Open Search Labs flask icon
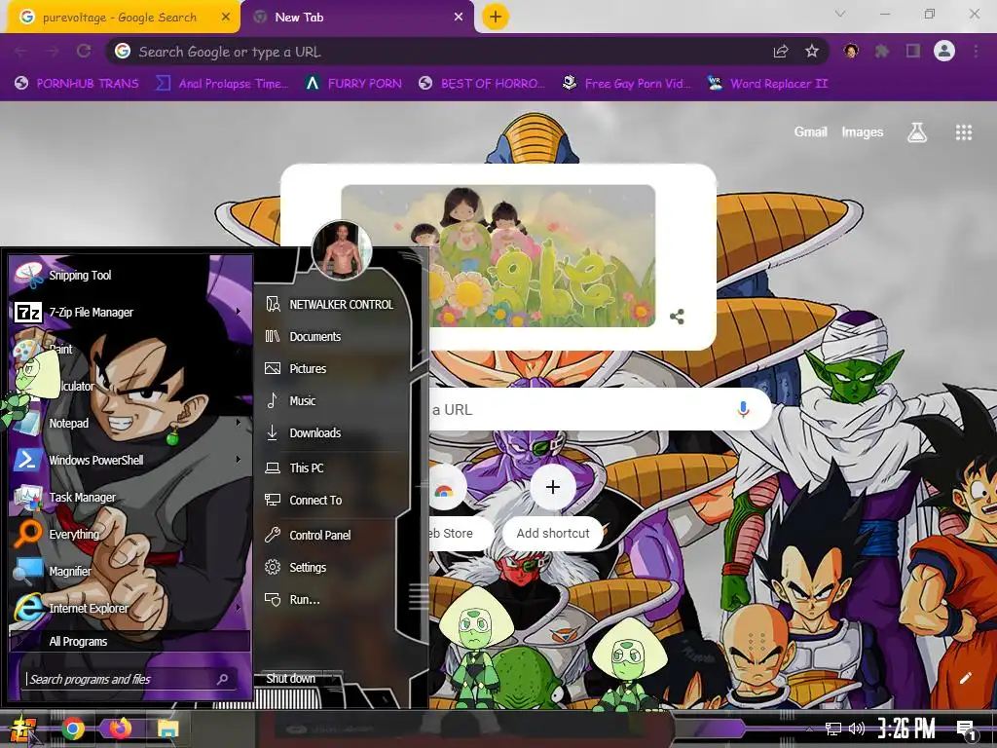The width and height of the screenshot is (997, 748). 917,132
